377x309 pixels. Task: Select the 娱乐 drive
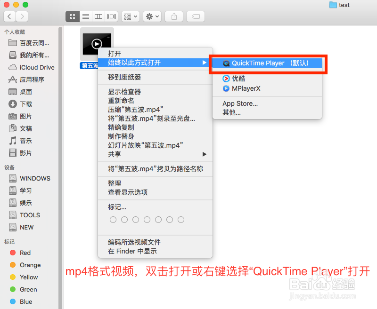pos(20,203)
